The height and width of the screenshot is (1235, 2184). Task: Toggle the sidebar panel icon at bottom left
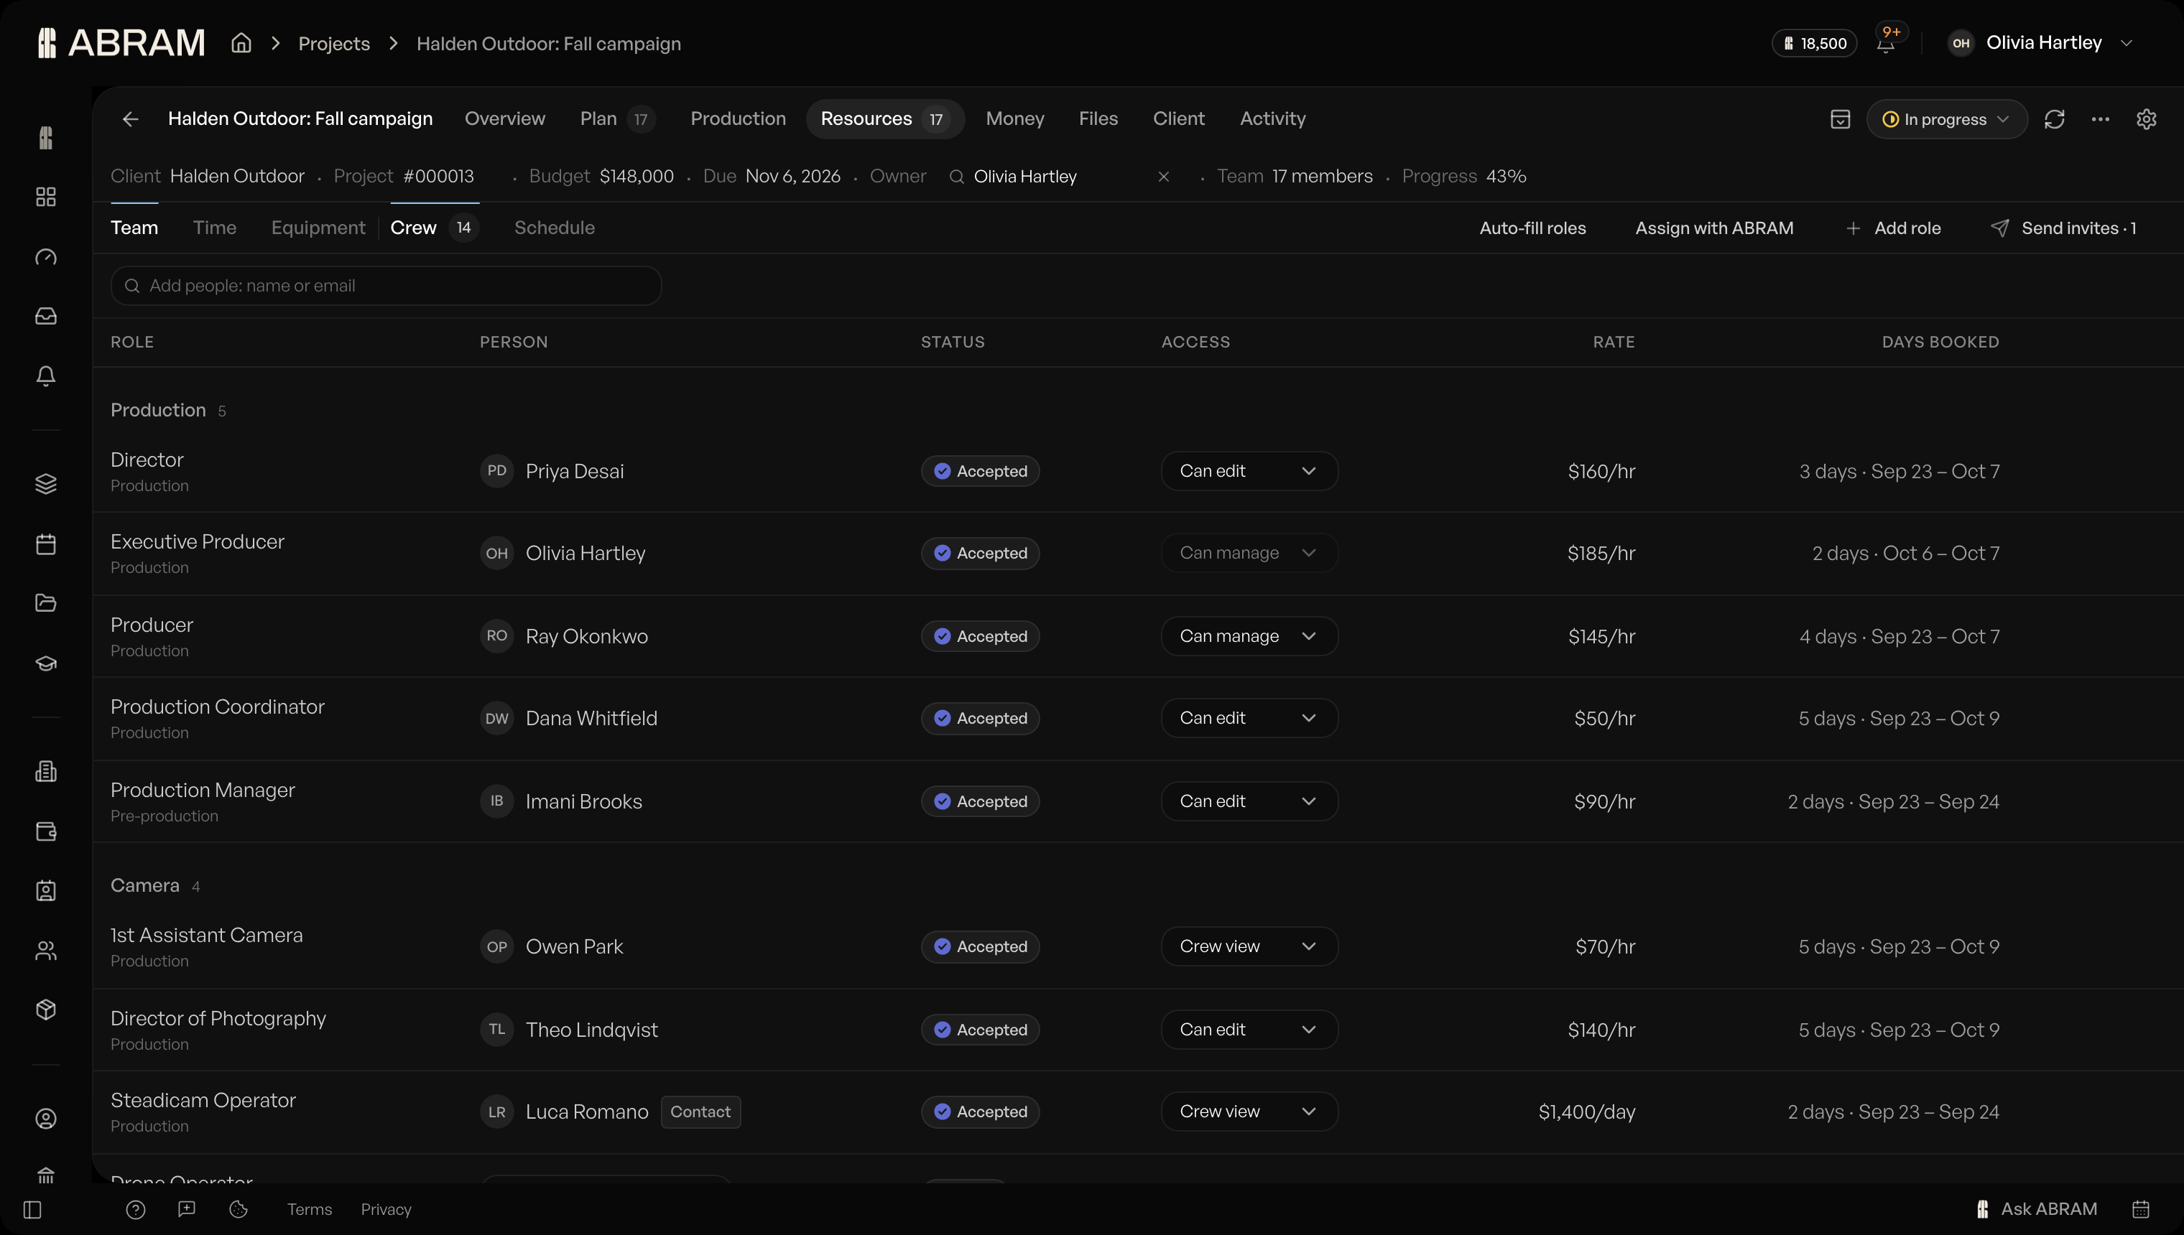[x=32, y=1210]
